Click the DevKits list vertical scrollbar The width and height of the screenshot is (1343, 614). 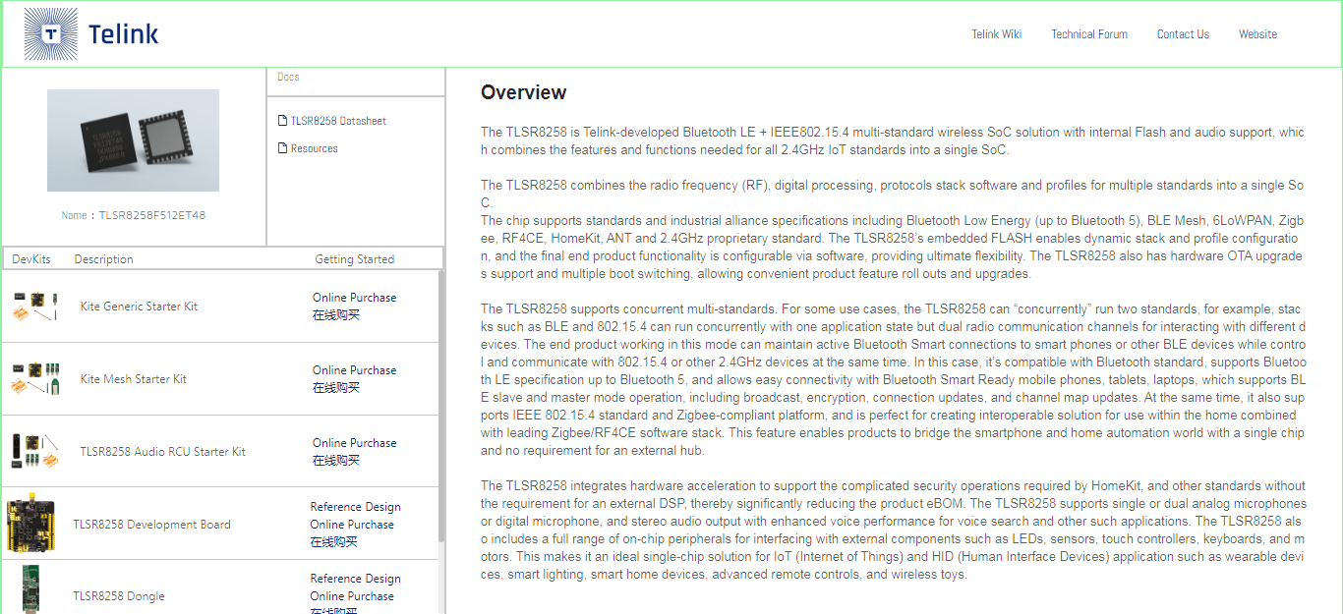(441, 405)
